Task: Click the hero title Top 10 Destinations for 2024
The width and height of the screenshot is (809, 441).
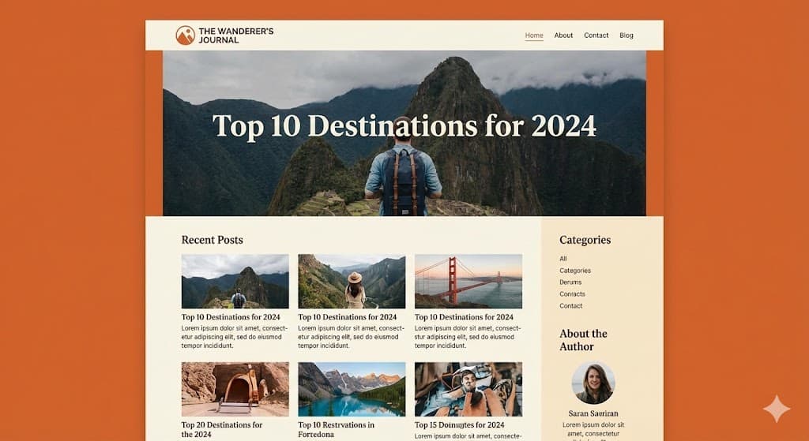Action: coord(404,125)
